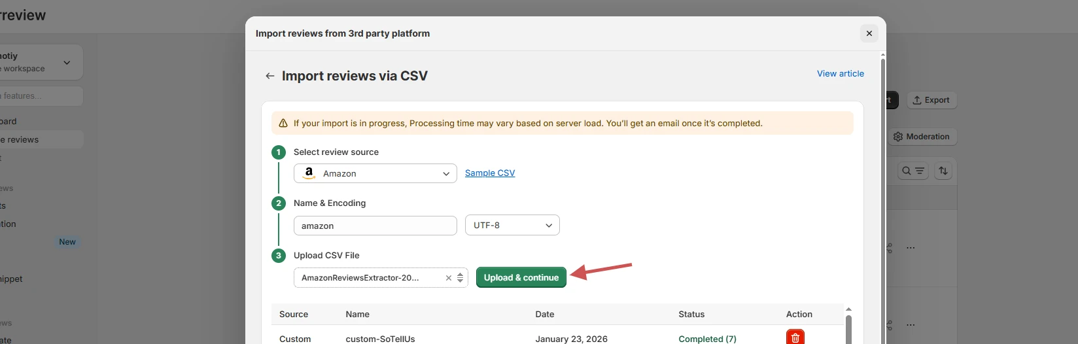Click the custom-SoTellUs name cell

pos(381,339)
